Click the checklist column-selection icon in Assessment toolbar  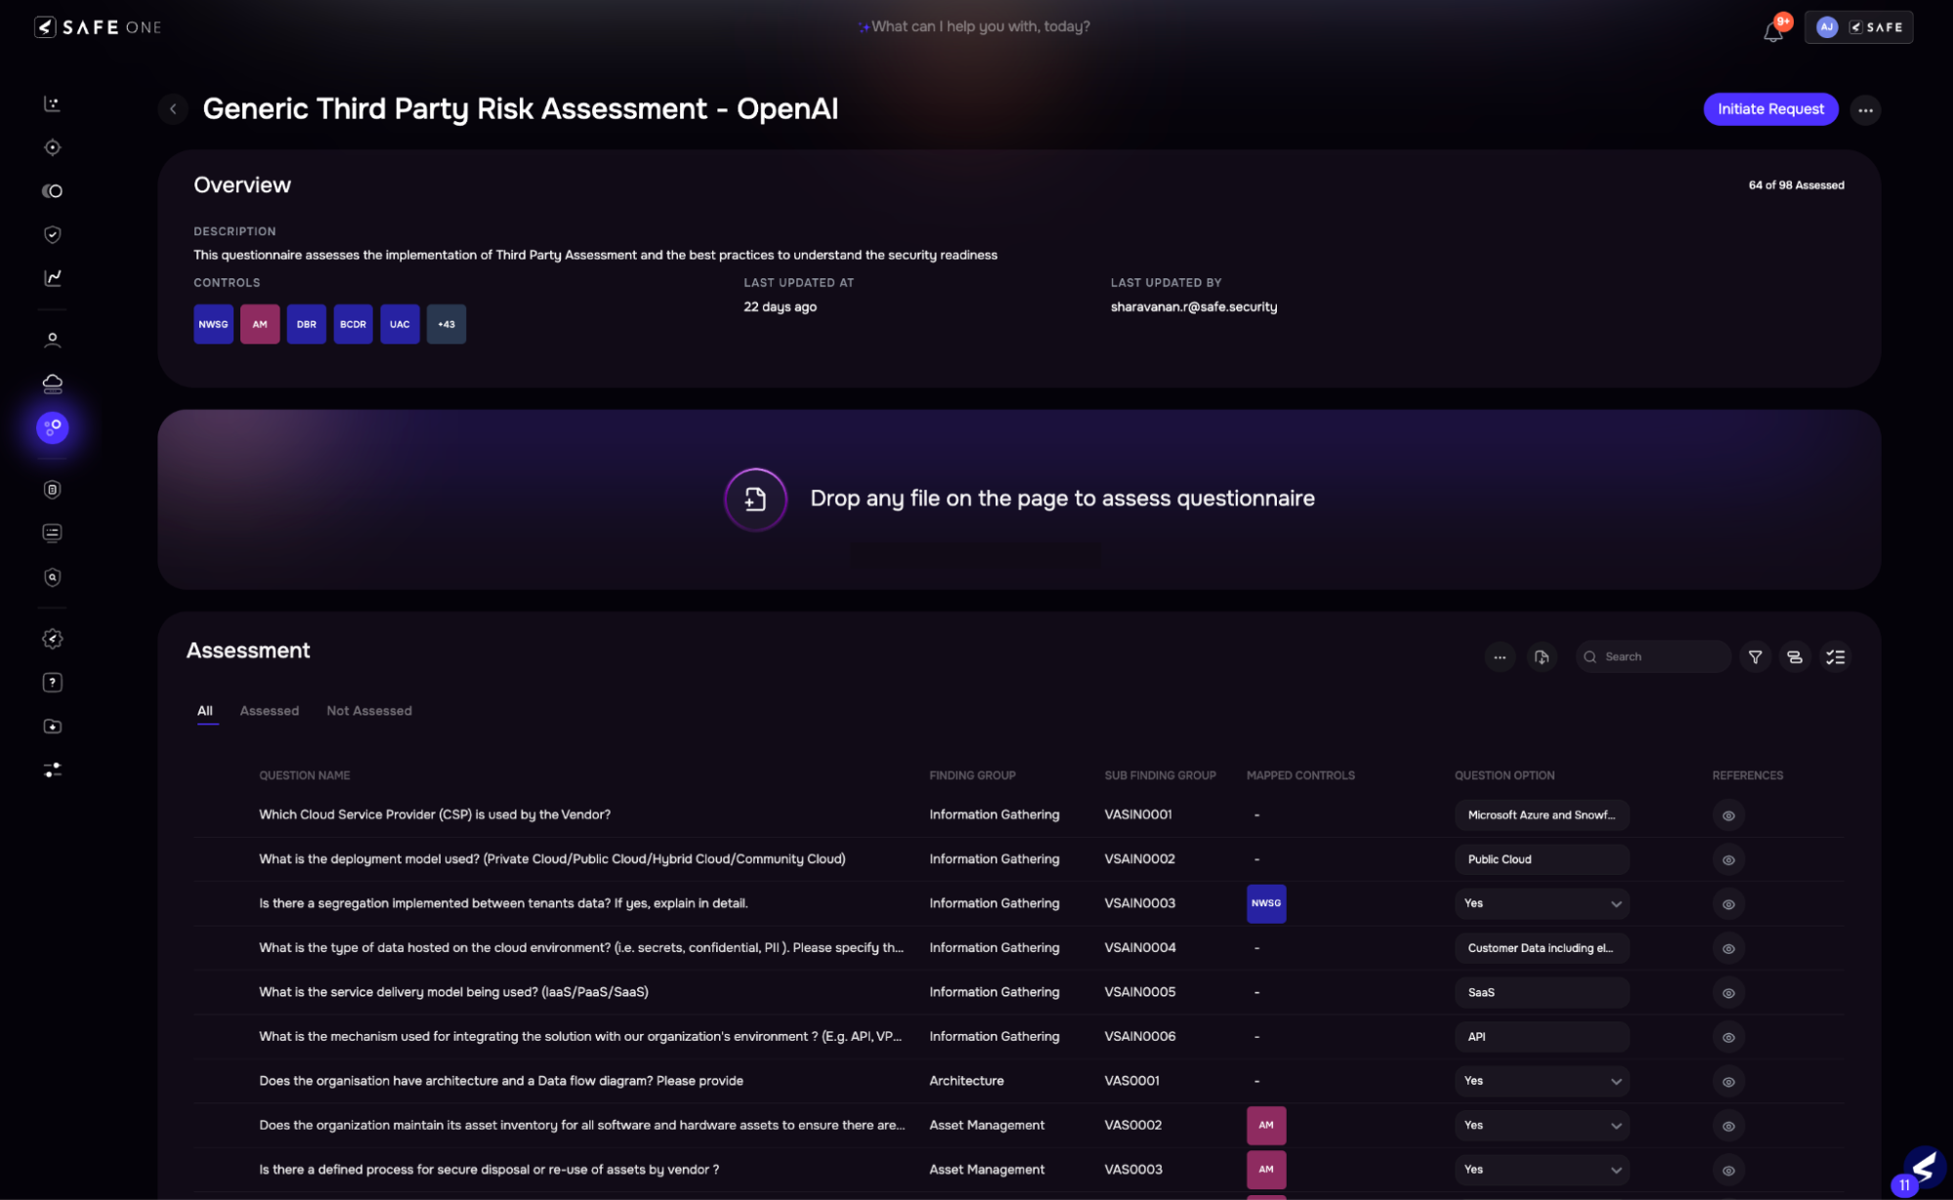click(x=1836, y=656)
